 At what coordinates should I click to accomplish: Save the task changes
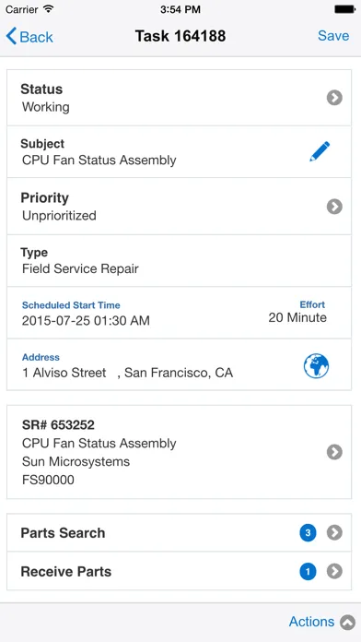click(x=333, y=36)
